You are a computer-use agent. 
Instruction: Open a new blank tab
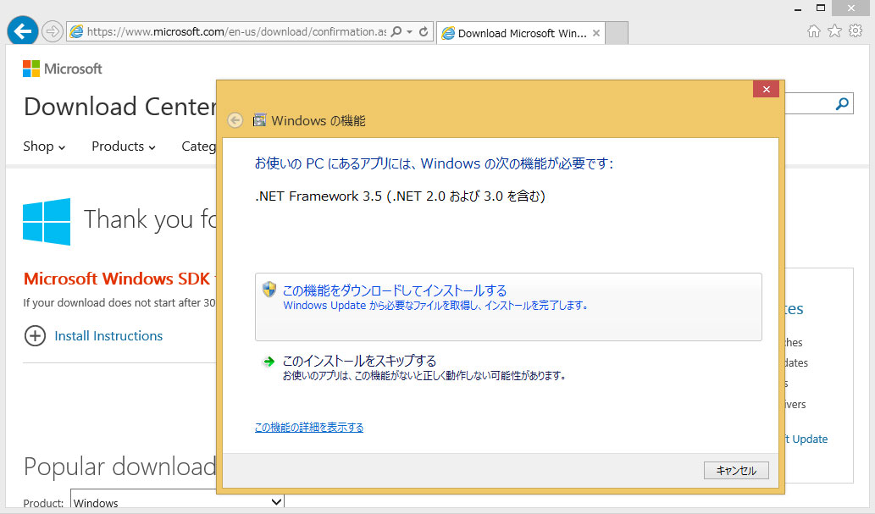click(617, 34)
